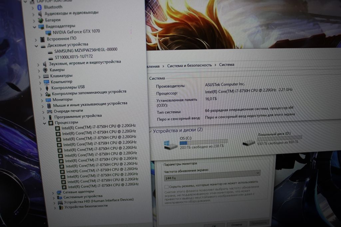The width and height of the screenshot is (341, 227).
Task: Expand the Батареи tree node
Action: pos(33,20)
